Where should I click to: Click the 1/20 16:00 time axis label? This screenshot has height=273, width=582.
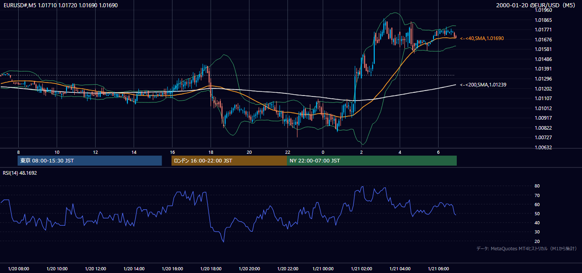pyautogui.click(x=172, y=269)
